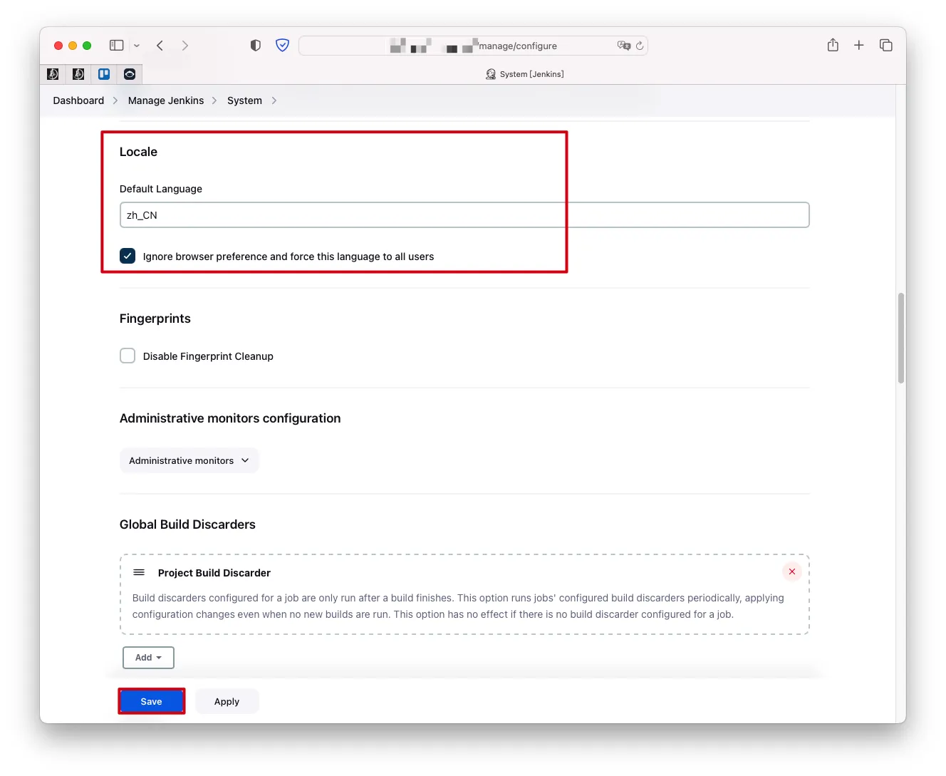The width and height of the screenshot is (946, 776).
Task: Click the Save button
Action: tap(151, 702)
